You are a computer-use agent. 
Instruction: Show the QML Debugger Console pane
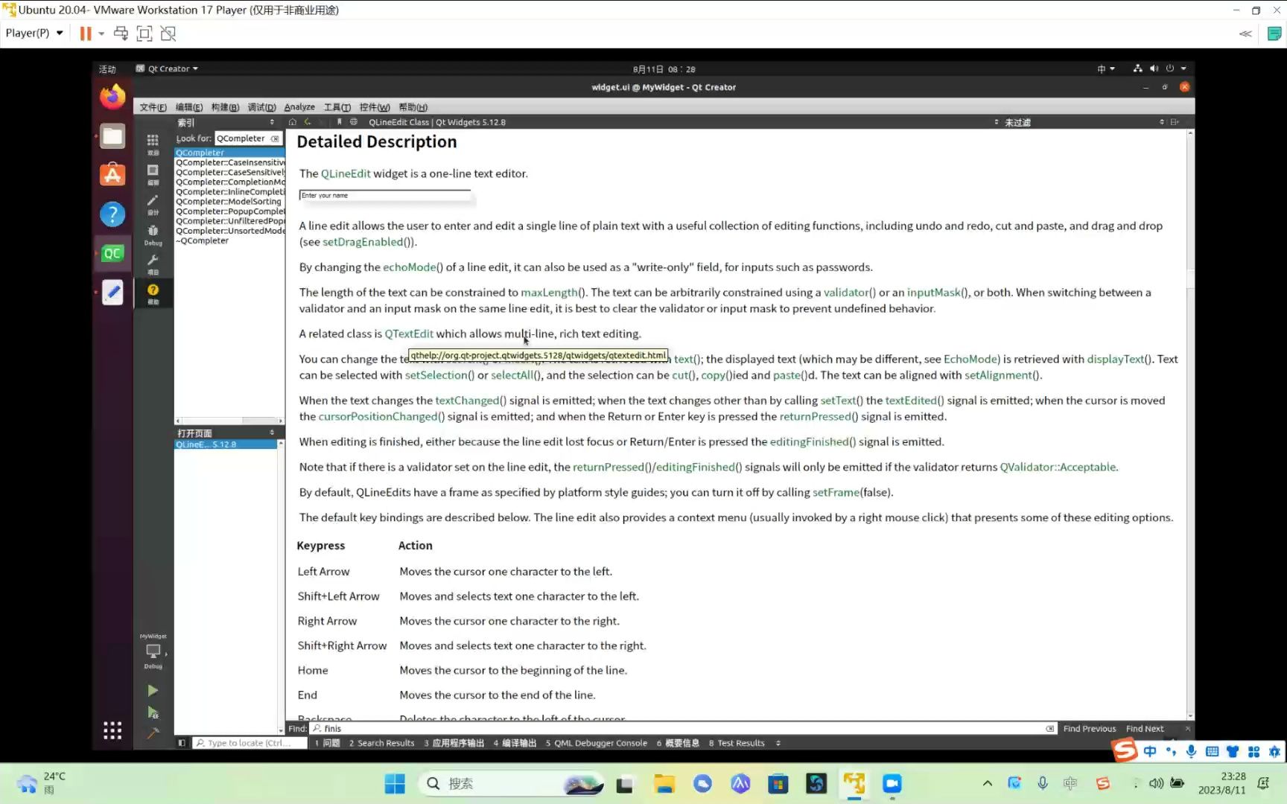click(597, 743)
